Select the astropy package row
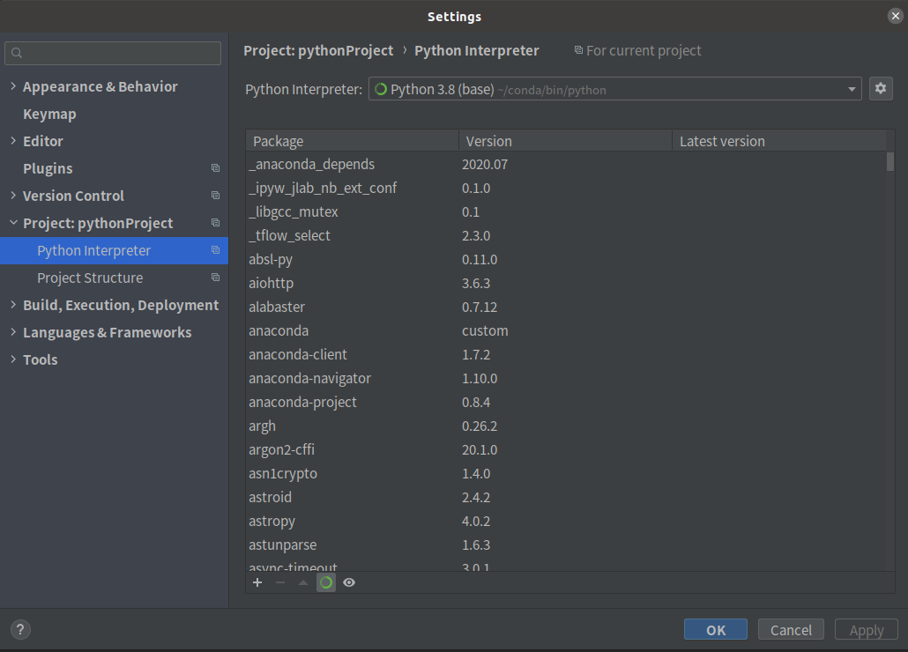This screenshot has height=652, width=908. (566, 521)
